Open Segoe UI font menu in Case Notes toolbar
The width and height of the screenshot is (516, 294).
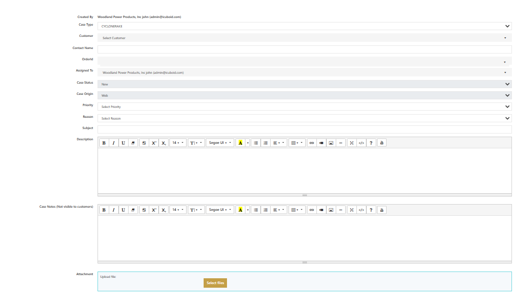pos(220,210)
